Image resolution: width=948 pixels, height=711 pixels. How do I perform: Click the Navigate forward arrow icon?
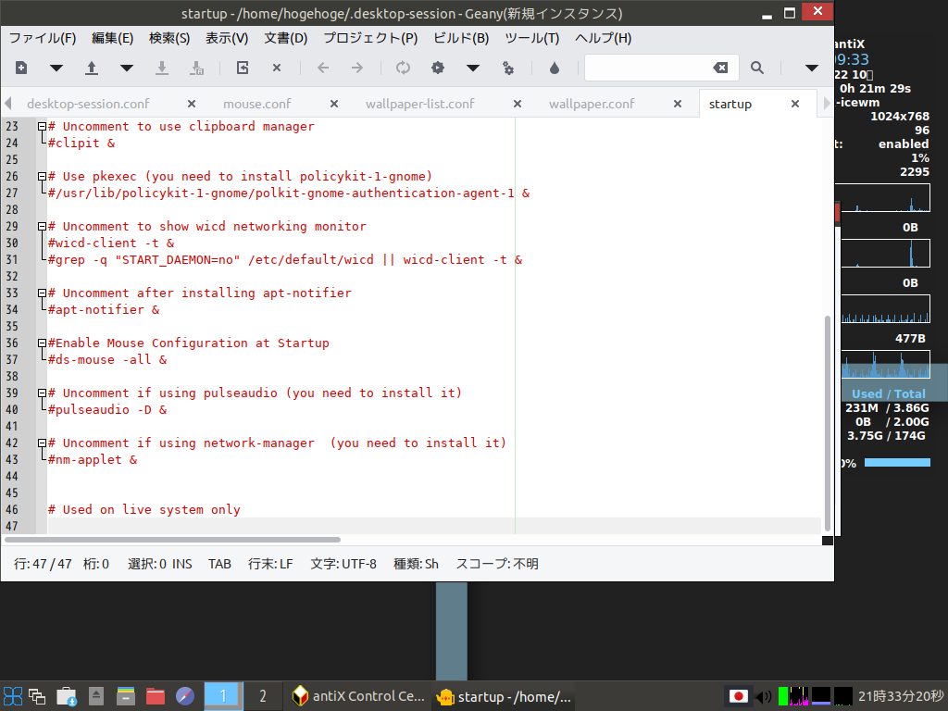point(357,68)
